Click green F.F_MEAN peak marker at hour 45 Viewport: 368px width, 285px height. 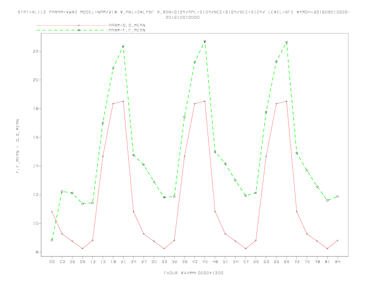204,41
